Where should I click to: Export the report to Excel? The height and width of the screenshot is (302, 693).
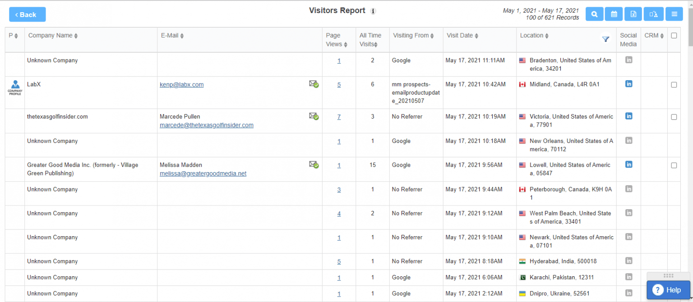pyautogui.click(x=633, y=14)
